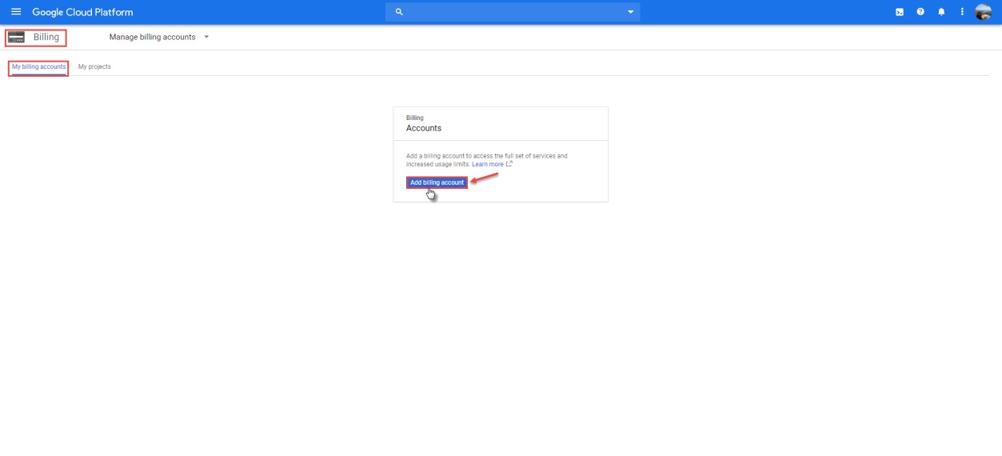Click the Billing page title
This screenshot has width=1002, height=456.
pyautogui.click(x=46, y=38)
